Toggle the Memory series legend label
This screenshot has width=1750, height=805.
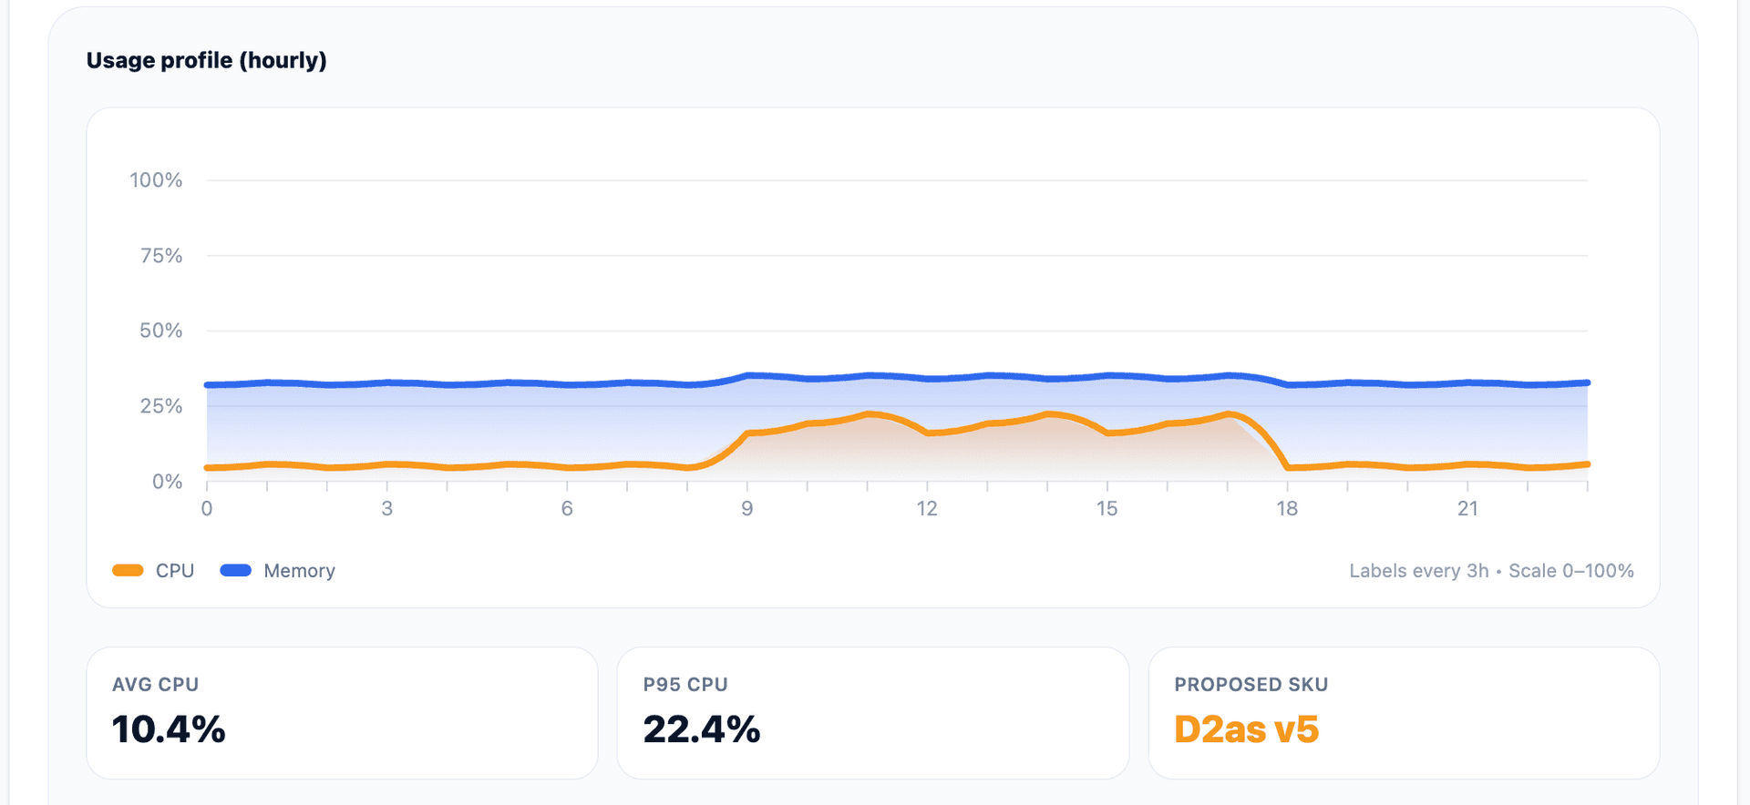299,571
